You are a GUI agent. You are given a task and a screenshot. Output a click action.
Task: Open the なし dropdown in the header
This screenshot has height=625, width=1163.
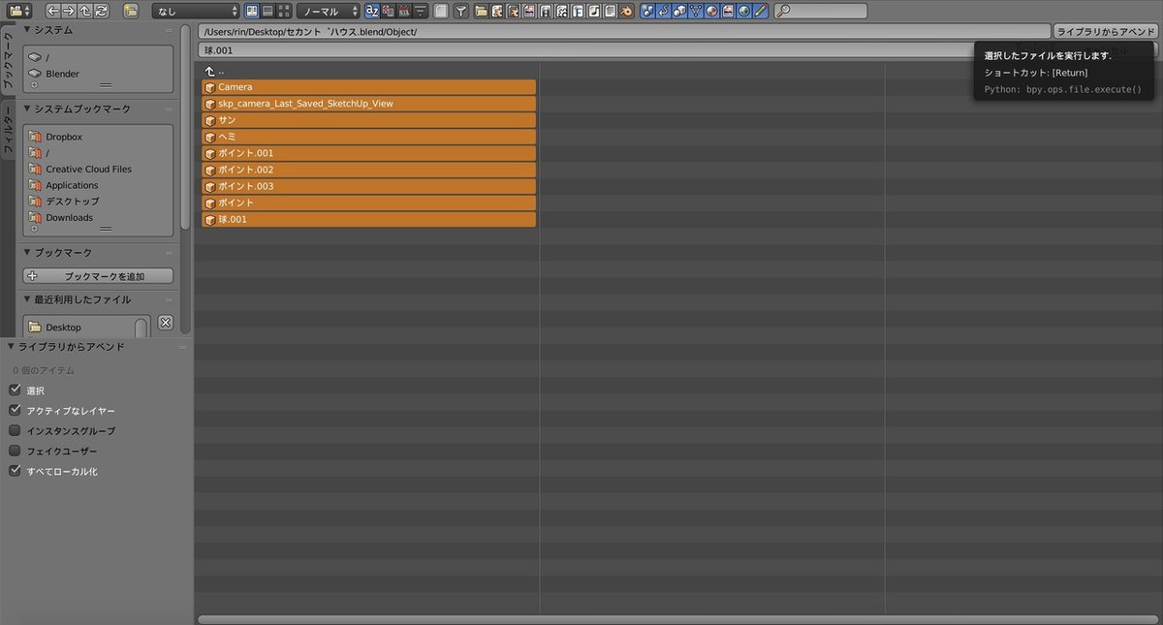[x=195, y=11]
